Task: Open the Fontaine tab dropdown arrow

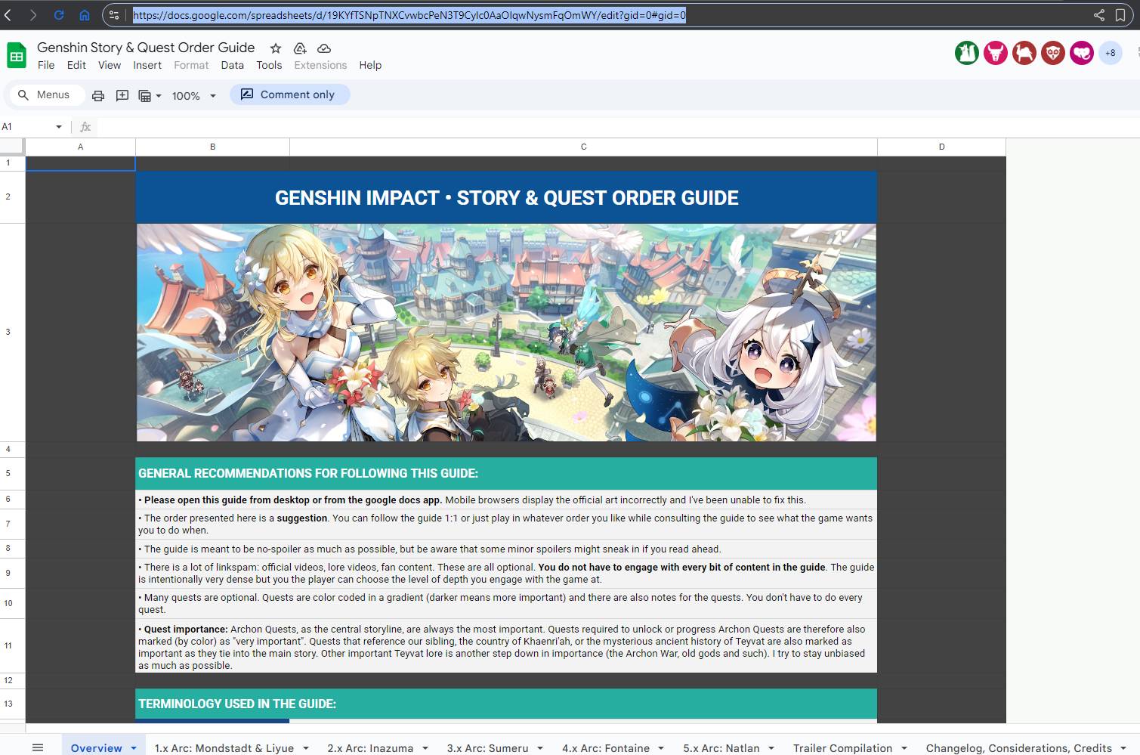Action: tap(661, 748)
